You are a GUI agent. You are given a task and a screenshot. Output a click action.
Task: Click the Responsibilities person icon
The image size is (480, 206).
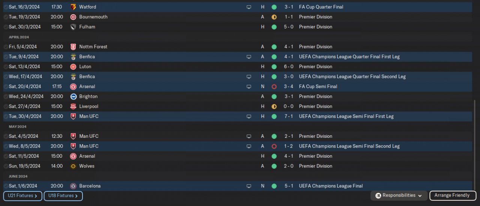point(378,196)
